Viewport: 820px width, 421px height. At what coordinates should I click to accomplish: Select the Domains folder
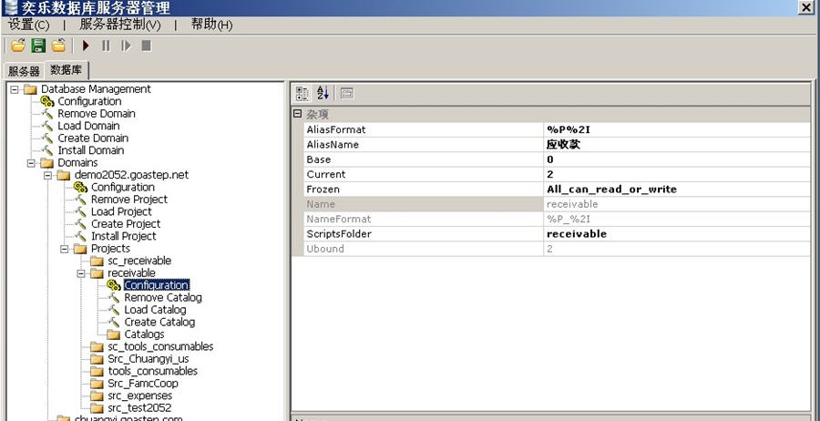(x=77, y=162)
